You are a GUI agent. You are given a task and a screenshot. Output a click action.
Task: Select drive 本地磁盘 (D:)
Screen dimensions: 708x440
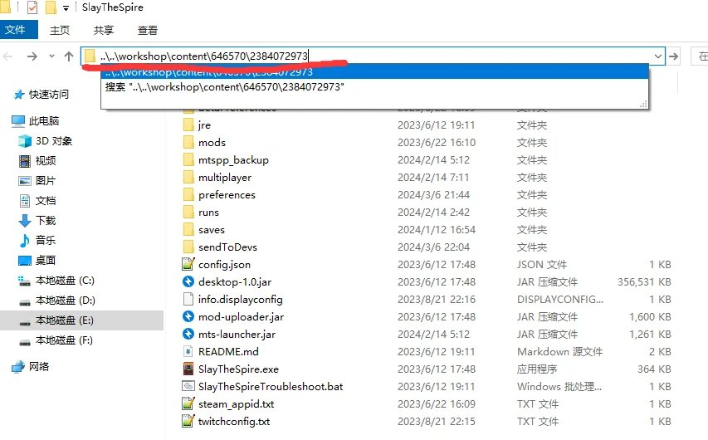pyautogui.click(x=56, y=301)
